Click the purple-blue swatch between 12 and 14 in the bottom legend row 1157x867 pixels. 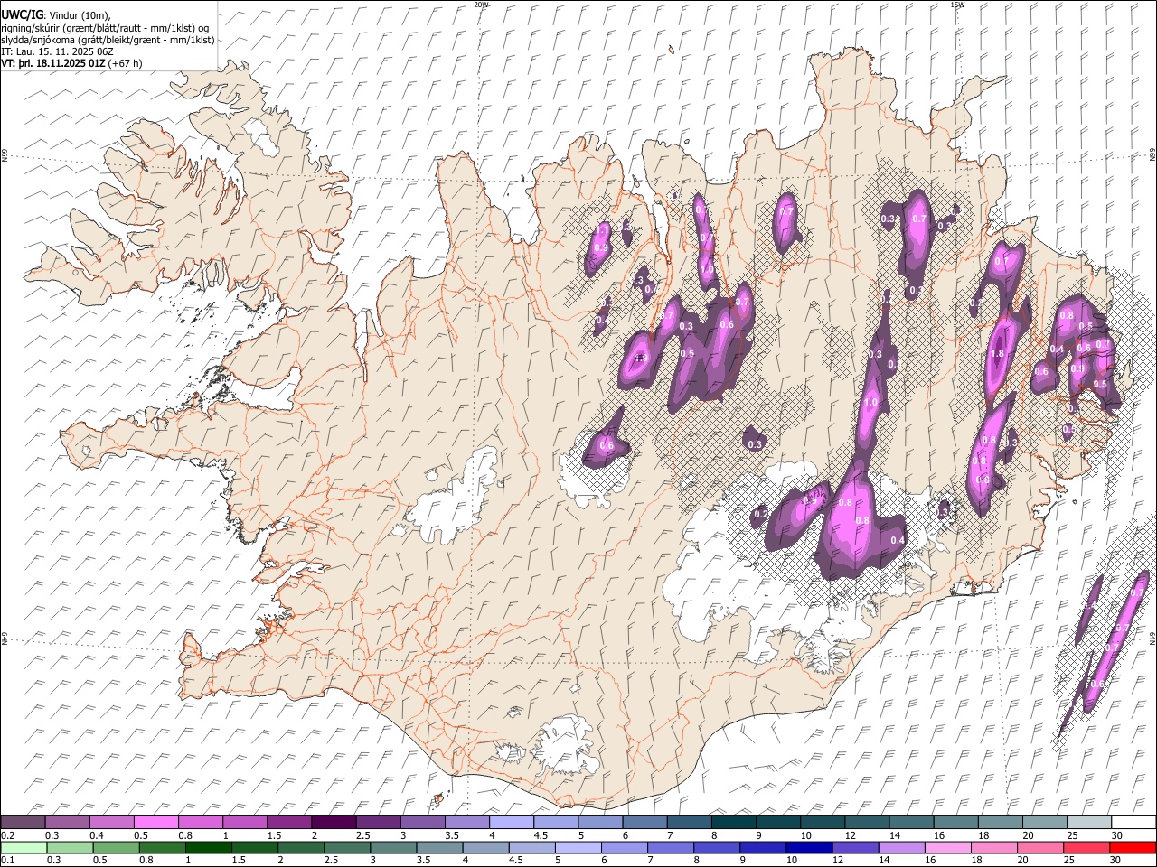855,847
